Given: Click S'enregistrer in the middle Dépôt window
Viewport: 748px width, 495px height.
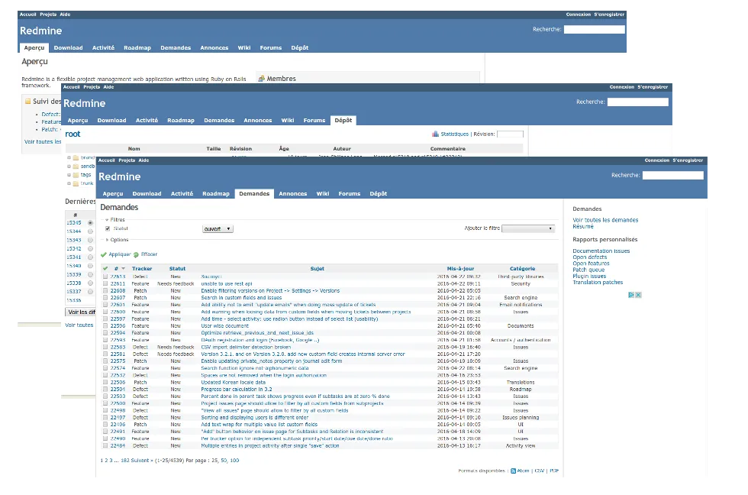Looking at the screenshot, I should [x=652, y=87].
